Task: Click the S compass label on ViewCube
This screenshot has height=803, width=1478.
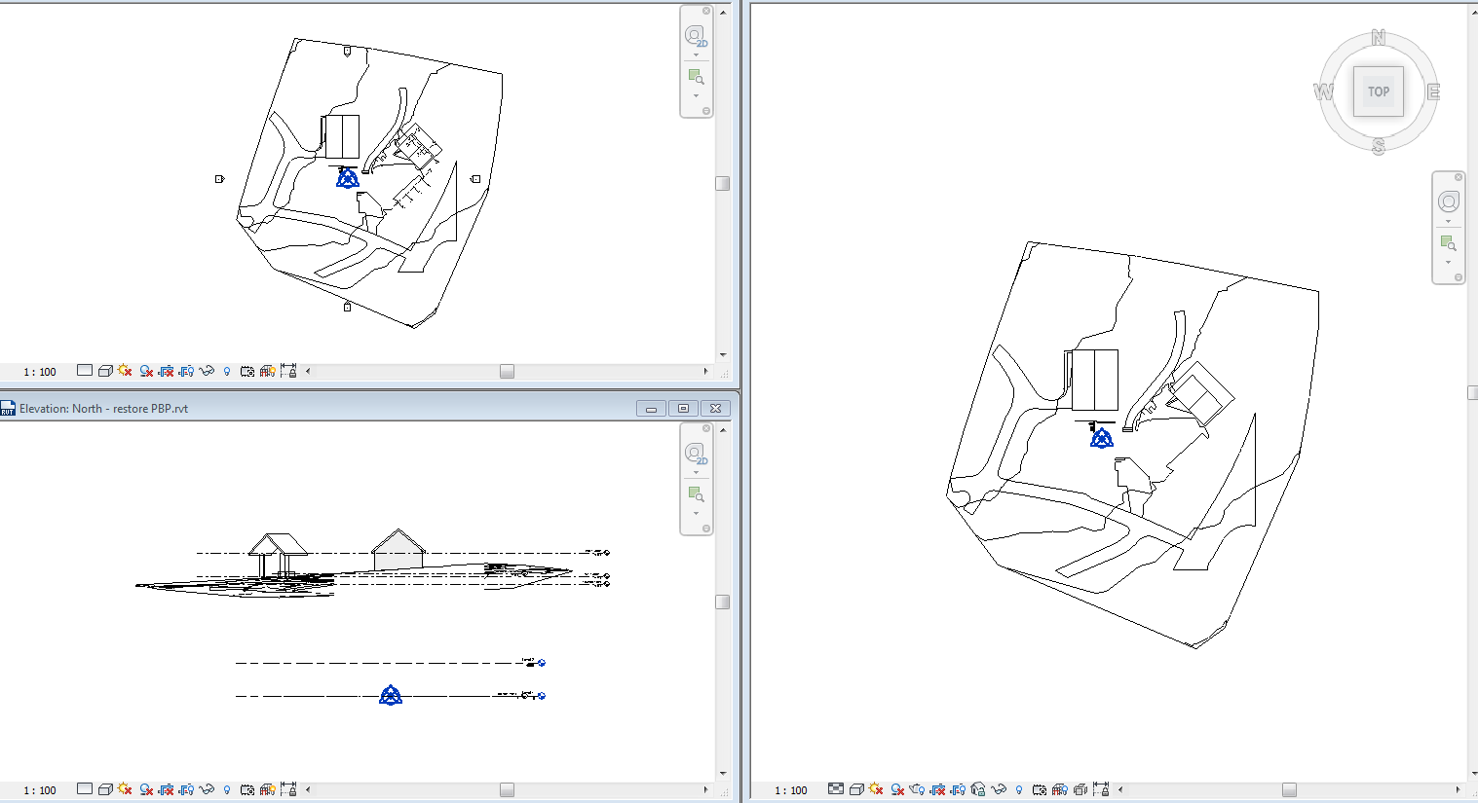Action: tap(1378, 146)
